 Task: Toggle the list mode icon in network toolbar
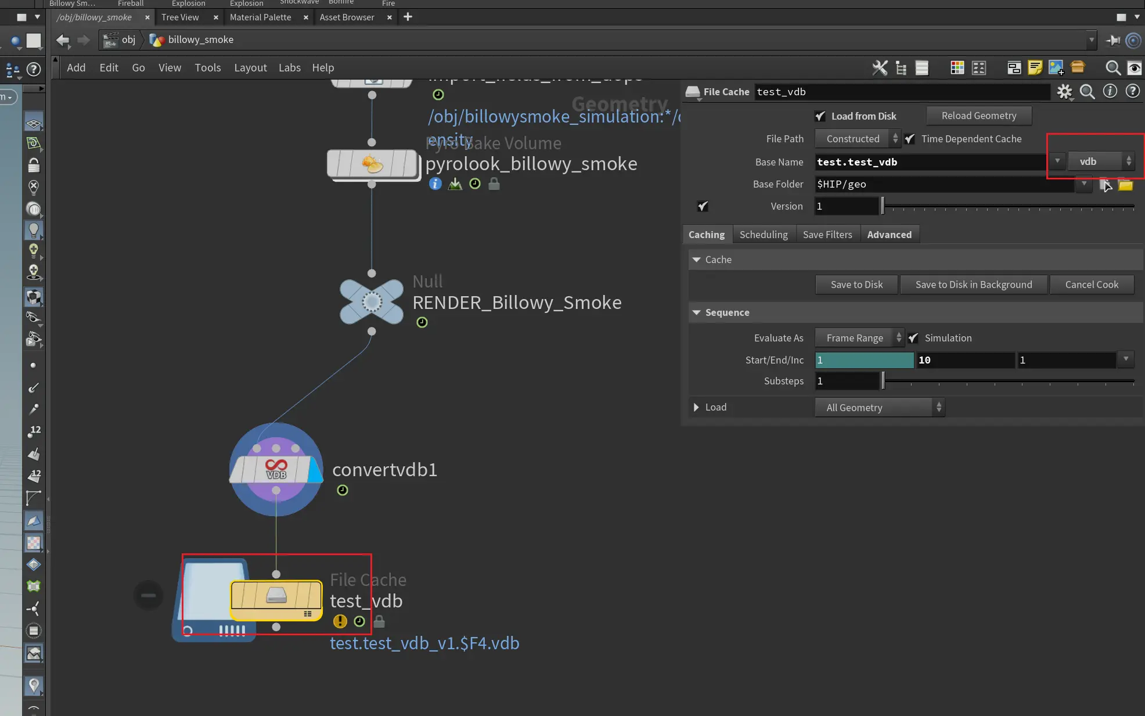pos(922,68)
